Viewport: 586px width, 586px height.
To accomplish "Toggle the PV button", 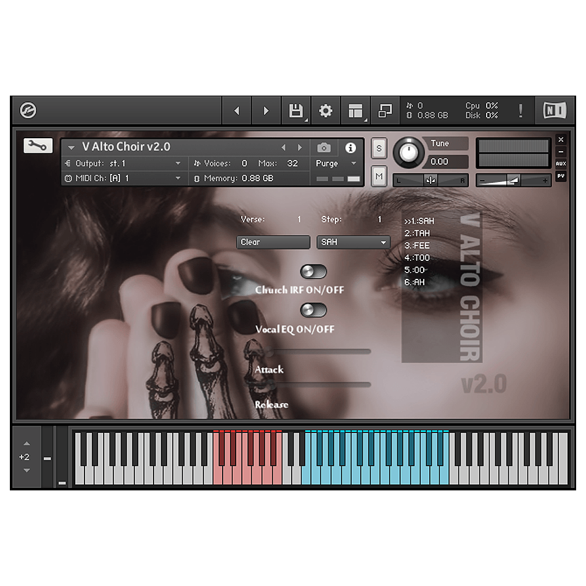I will pyautogui.click(x=561, y=176).
